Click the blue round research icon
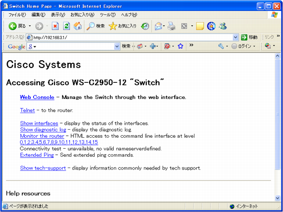283x212 pixels. click(x=211, y=26)
